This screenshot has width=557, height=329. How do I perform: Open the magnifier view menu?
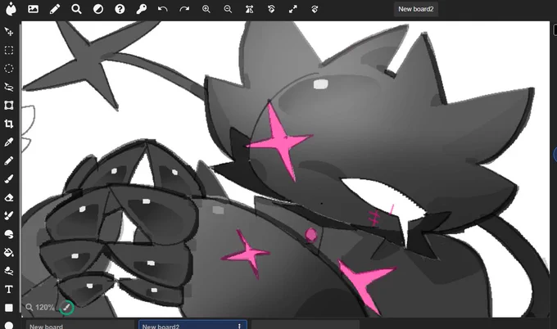click(76, 9)
